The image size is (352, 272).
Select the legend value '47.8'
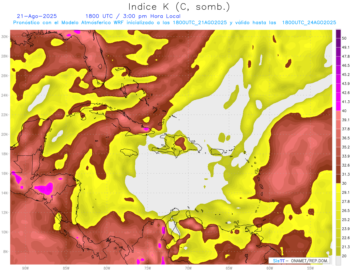(346, 56)
